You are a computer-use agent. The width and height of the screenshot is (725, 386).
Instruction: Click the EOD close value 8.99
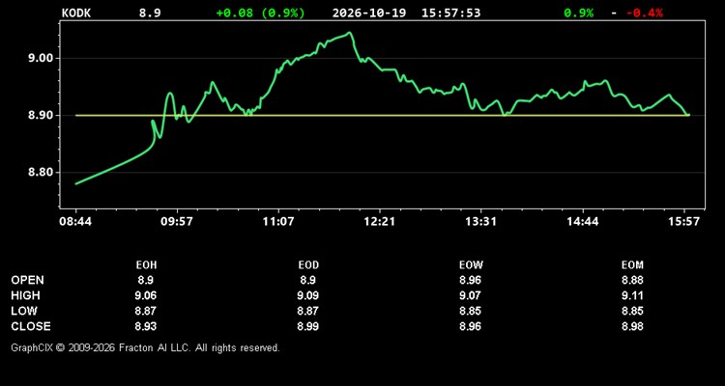(x=308, y=326)
